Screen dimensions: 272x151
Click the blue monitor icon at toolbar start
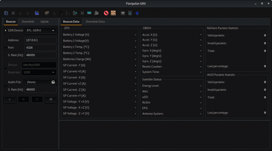click(x=6, y=13)
